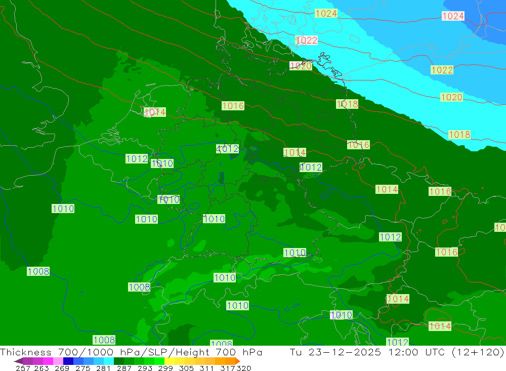
Task: Click the 1018 label over the cyan area
Action: (x=459, y=134)
